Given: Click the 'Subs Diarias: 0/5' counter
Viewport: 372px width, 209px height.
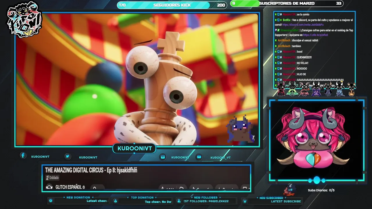Looking at the screenshot, I should pyautogui.click(x=321, y=190).
